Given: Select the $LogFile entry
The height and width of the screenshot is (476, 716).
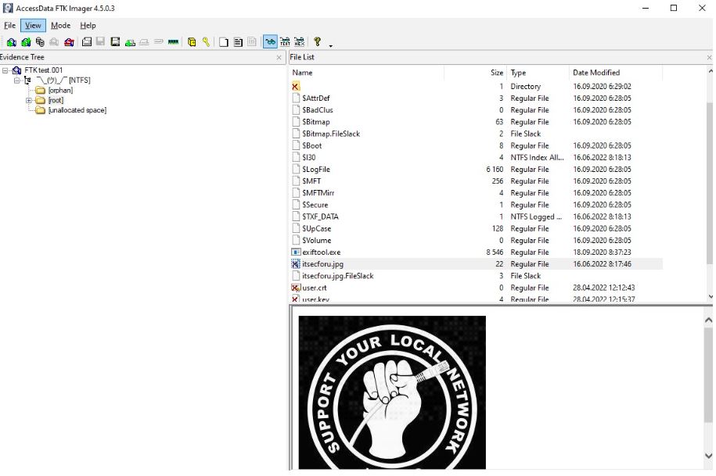Looking at the screenshot, I should tap(477, 169).
